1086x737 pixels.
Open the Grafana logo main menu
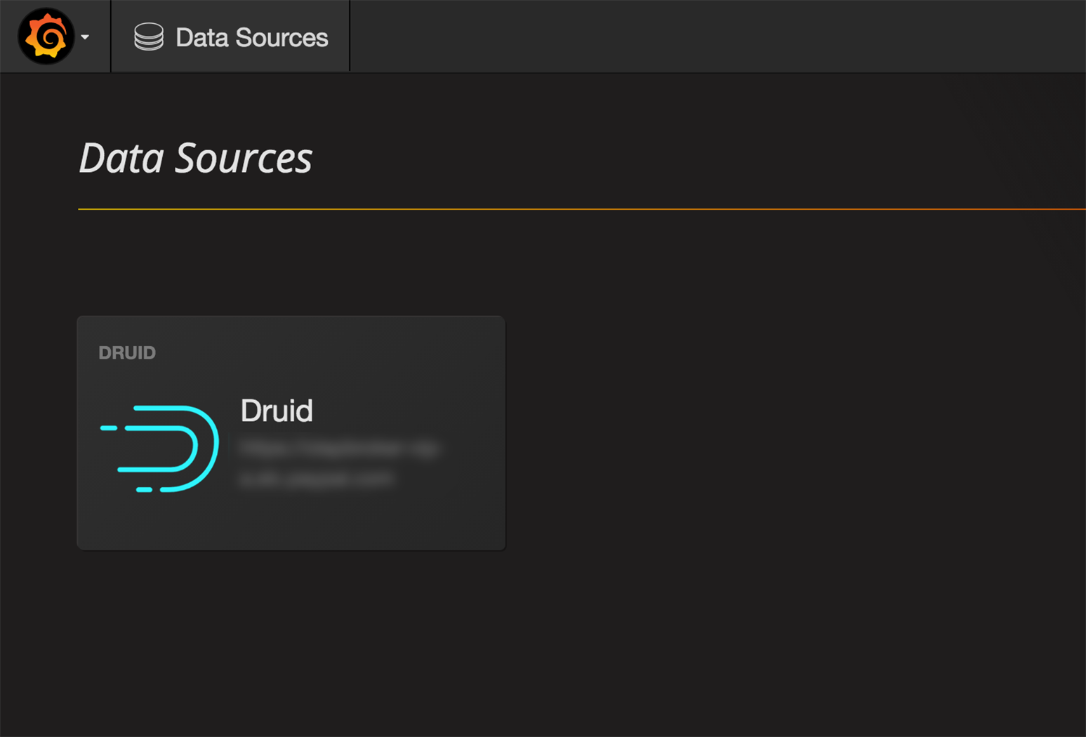(x=46, y=36)
